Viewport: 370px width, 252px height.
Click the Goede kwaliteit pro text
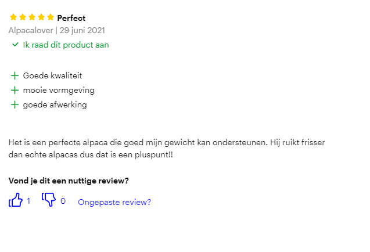[x=52, y=75]
